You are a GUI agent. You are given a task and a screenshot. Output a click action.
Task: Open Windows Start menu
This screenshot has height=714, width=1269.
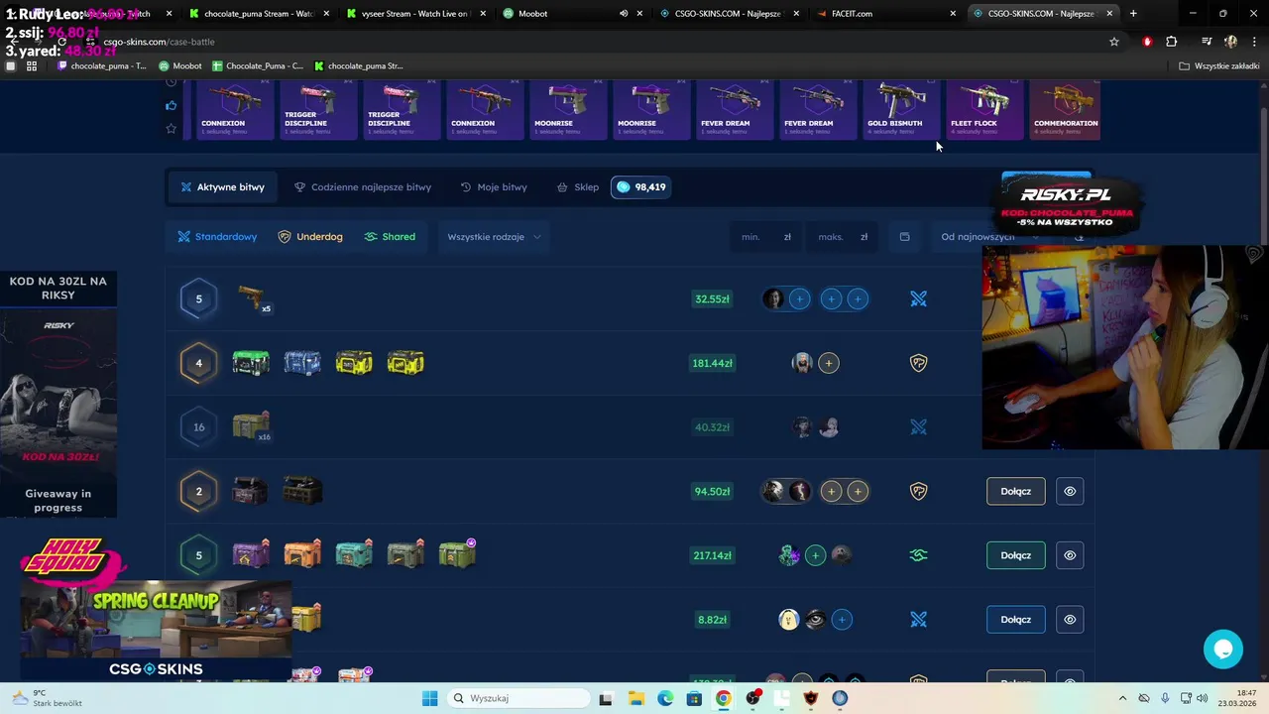click(429, 698)
